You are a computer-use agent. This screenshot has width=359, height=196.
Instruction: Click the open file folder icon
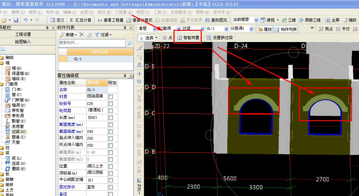coord(4,20)
